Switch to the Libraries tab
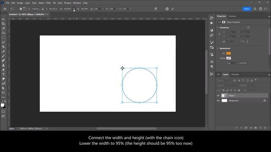This screenshot has width=271, height=152. tap(232, 16)
